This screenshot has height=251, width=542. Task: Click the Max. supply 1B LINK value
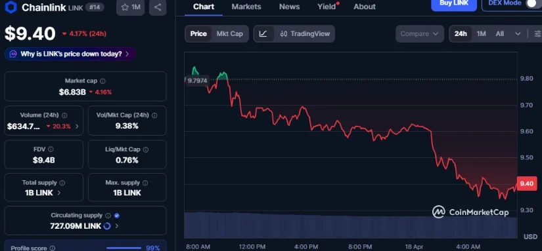(x=127, y=193)
